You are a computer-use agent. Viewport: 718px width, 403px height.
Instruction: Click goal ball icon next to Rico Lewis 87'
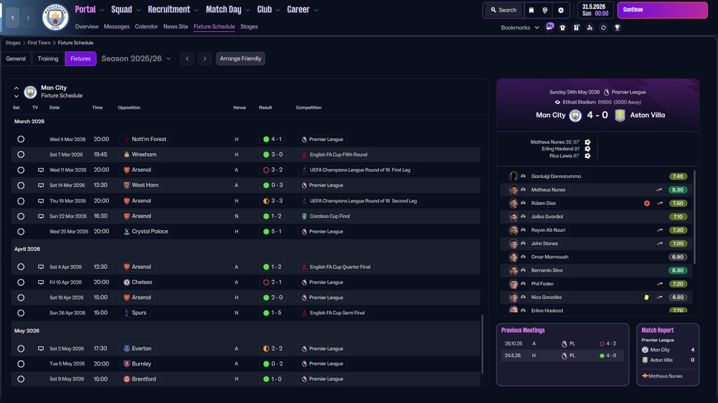pos(587,156)
